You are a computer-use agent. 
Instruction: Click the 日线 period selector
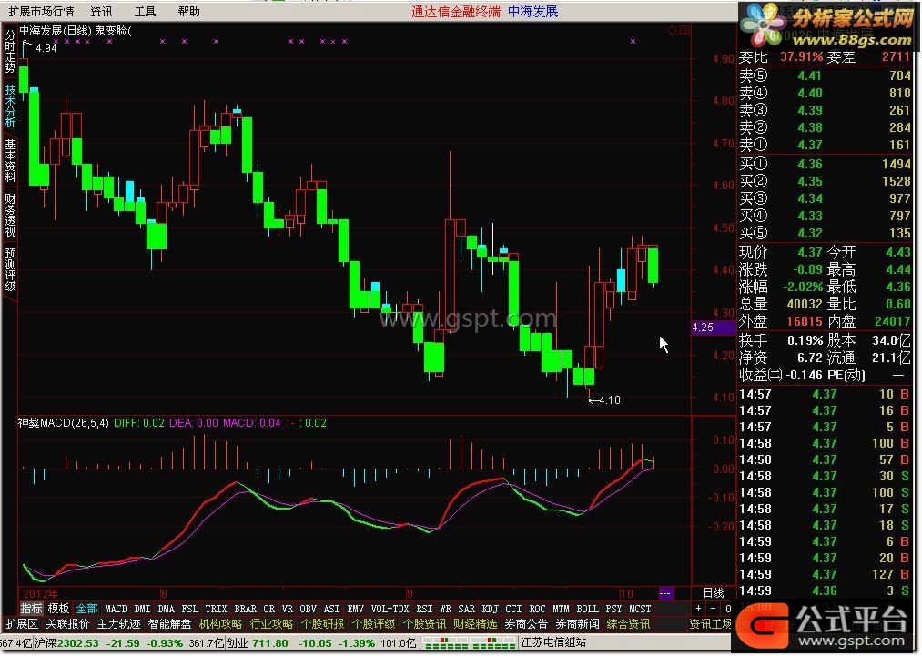(x=714, y=593)
